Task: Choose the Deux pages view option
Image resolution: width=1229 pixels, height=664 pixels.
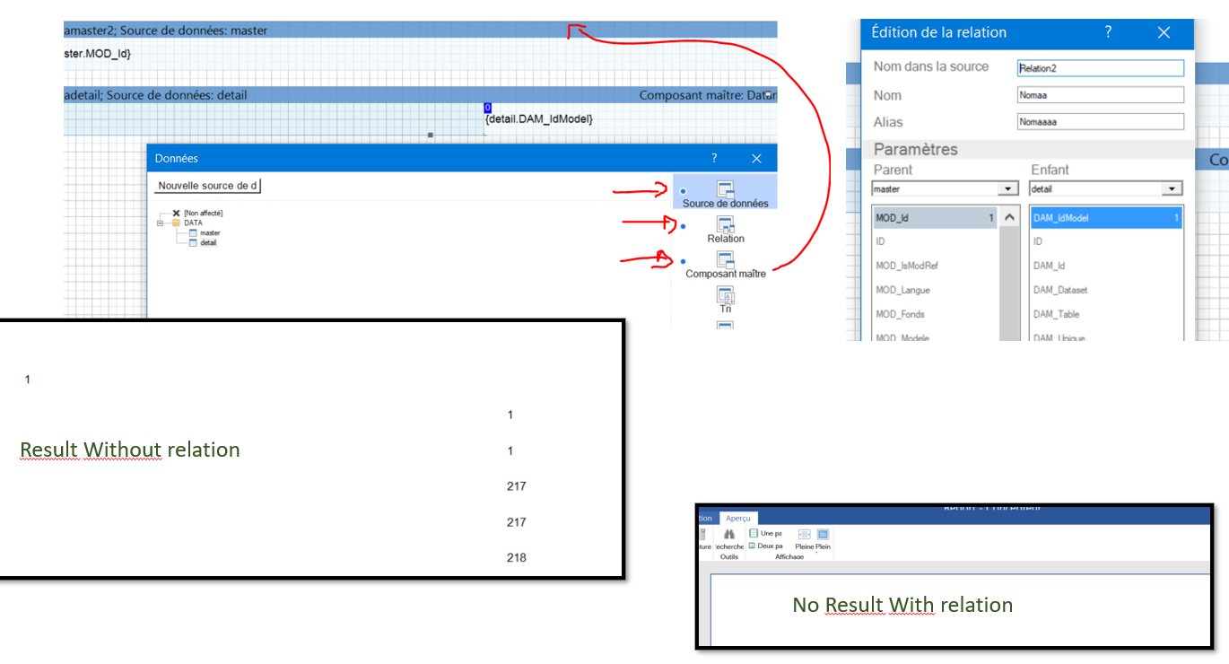Action: pyautogui.click(x=765, y=546)
